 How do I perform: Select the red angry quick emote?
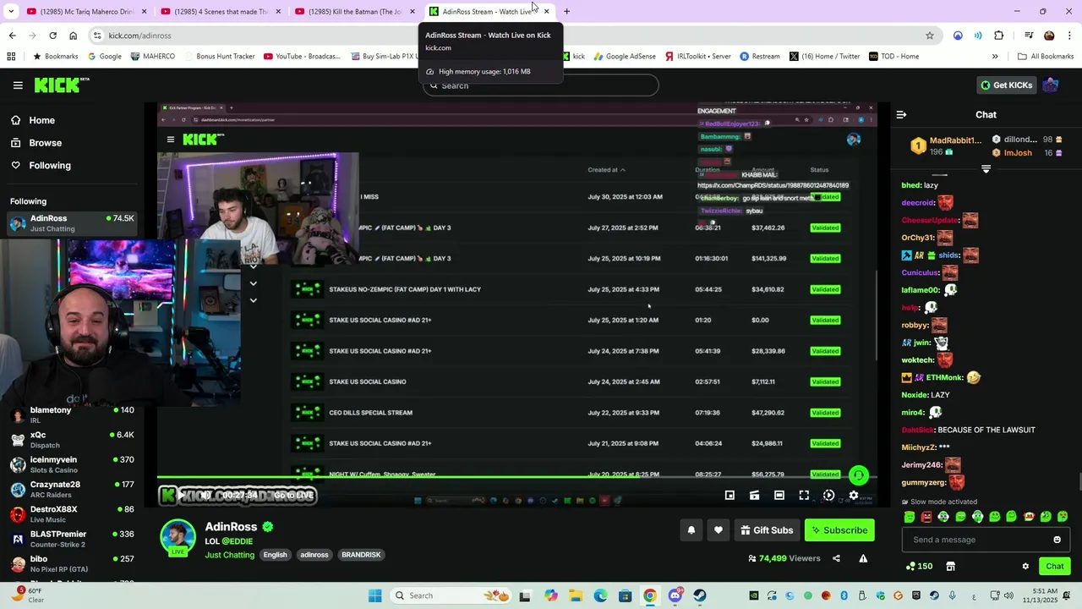click(x=926, y=517)
